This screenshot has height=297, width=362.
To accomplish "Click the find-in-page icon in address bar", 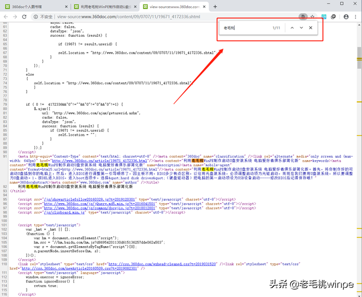I will point(303,16).
